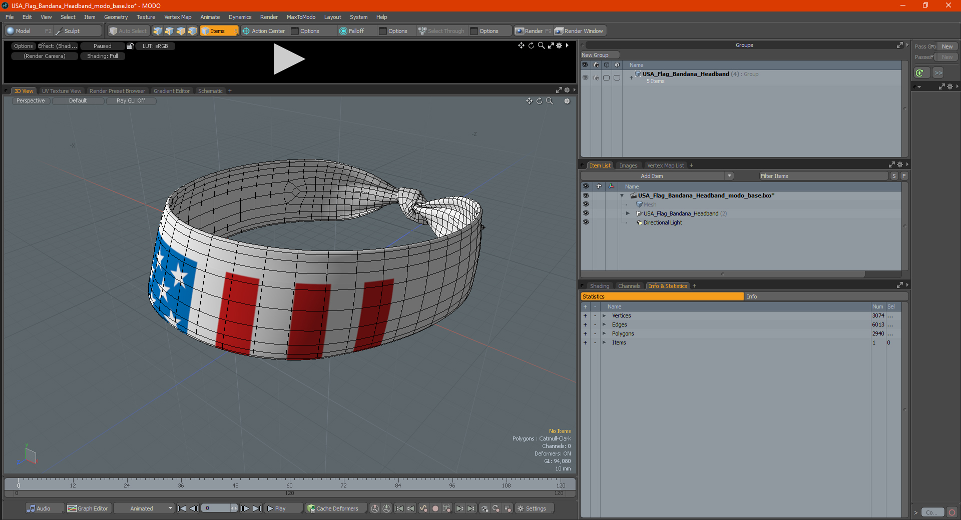The height and width of the screenshot is (520, 961).
Task: Open the Graph Editor
Action: tap(88, 508)
